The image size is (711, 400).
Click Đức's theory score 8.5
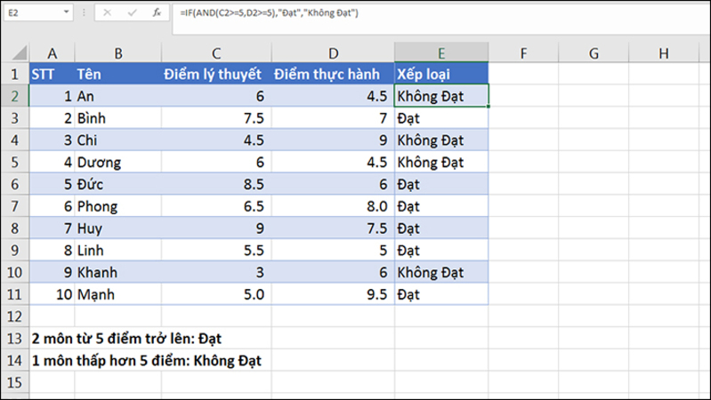click(216, 184)
